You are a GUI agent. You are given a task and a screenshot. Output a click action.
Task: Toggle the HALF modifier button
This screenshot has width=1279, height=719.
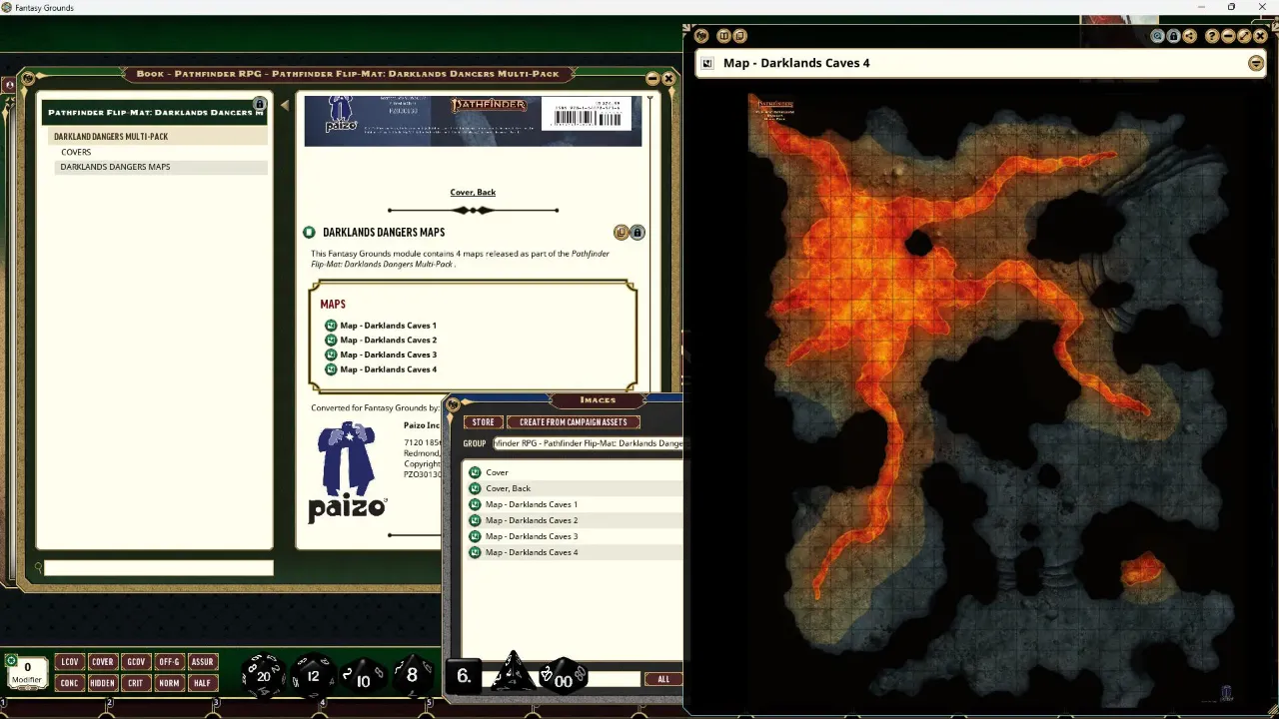click(x=202, y=683)
